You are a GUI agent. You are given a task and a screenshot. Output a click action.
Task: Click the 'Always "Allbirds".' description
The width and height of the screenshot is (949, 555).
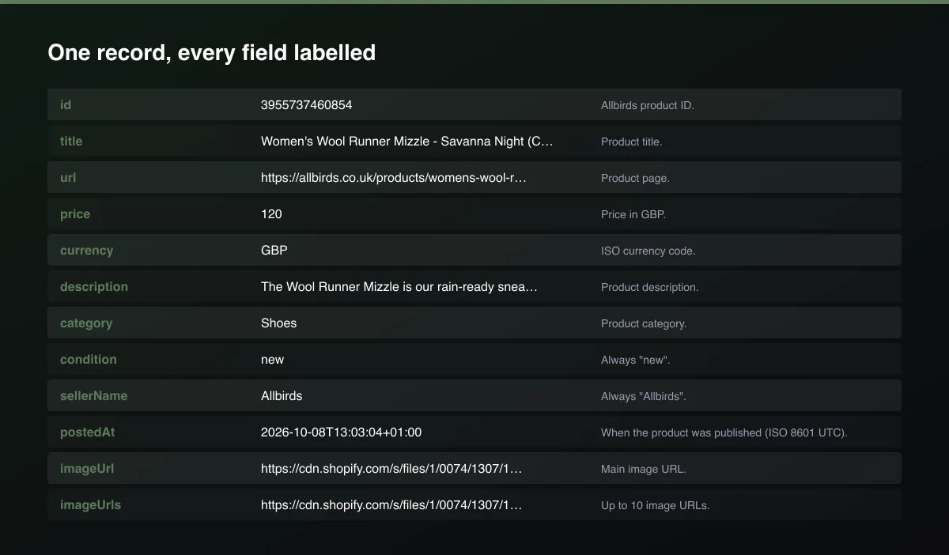coord(644,396)
